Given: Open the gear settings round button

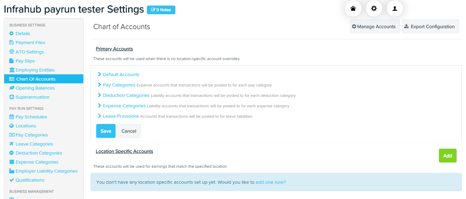Looking at the screenshot, I should pos(374,9).
